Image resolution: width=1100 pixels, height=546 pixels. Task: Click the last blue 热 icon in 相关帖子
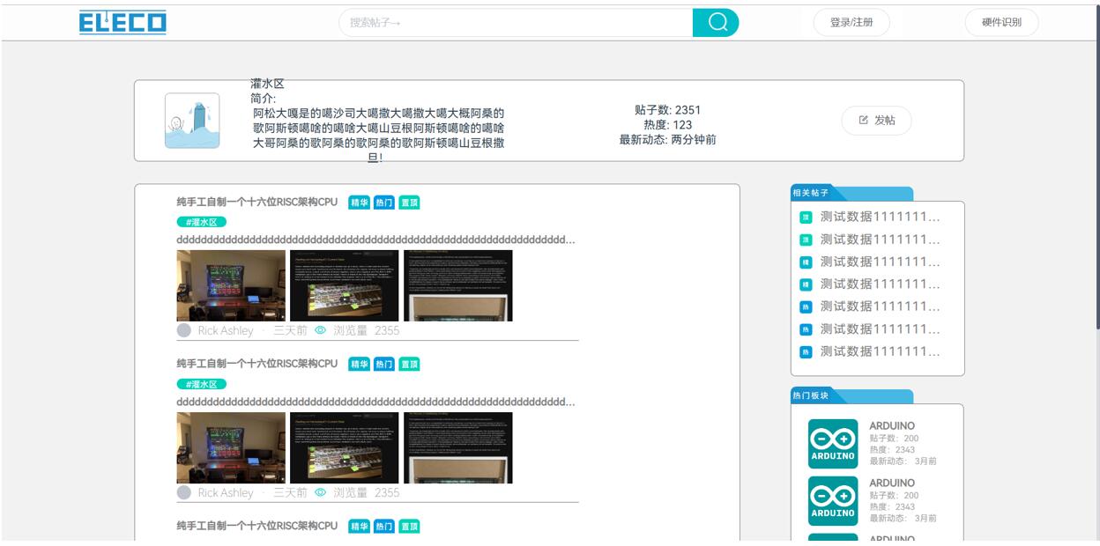[805, 352]
